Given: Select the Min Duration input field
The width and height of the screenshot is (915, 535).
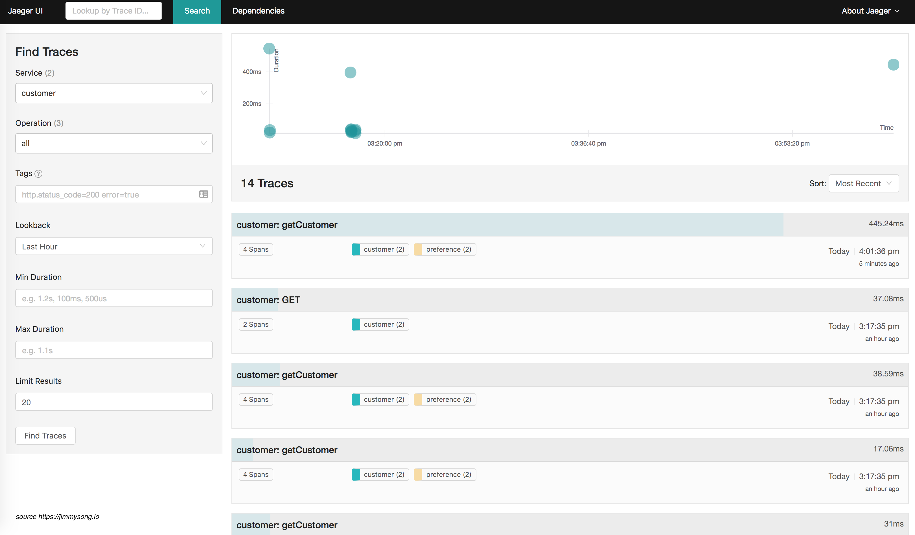Looking at the screenshot, I should coord(114,298).
